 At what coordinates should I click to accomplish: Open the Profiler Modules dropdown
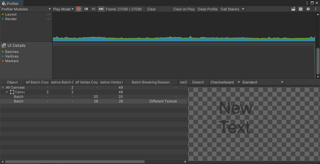26,9
